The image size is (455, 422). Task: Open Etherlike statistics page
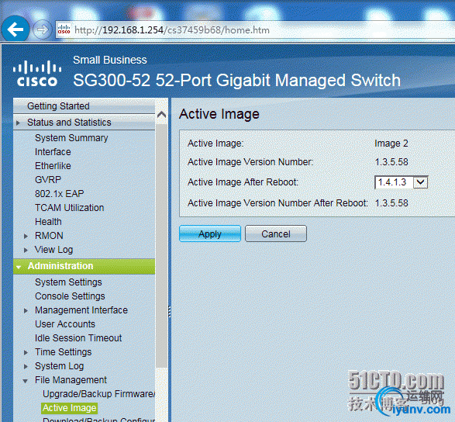pyautogui.click(x=53, y=165)
